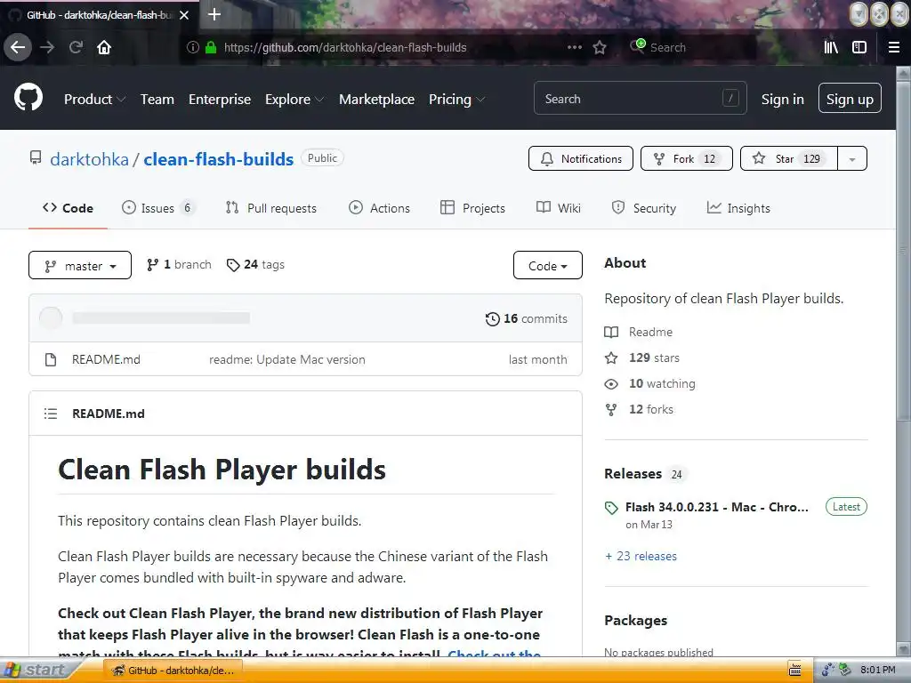Click the site information icon
Viewport: 911px width, 683px height.
193,48
